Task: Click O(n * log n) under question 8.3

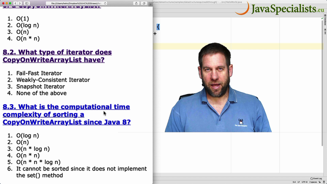Action: pyautogui.click(x=33, y=149)
